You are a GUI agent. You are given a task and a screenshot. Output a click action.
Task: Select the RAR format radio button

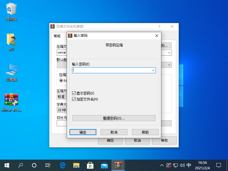61,81
